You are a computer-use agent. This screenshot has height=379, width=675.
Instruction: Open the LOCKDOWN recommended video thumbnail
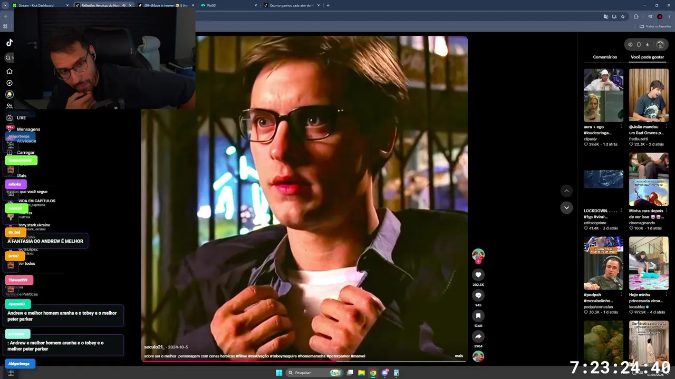603,179
